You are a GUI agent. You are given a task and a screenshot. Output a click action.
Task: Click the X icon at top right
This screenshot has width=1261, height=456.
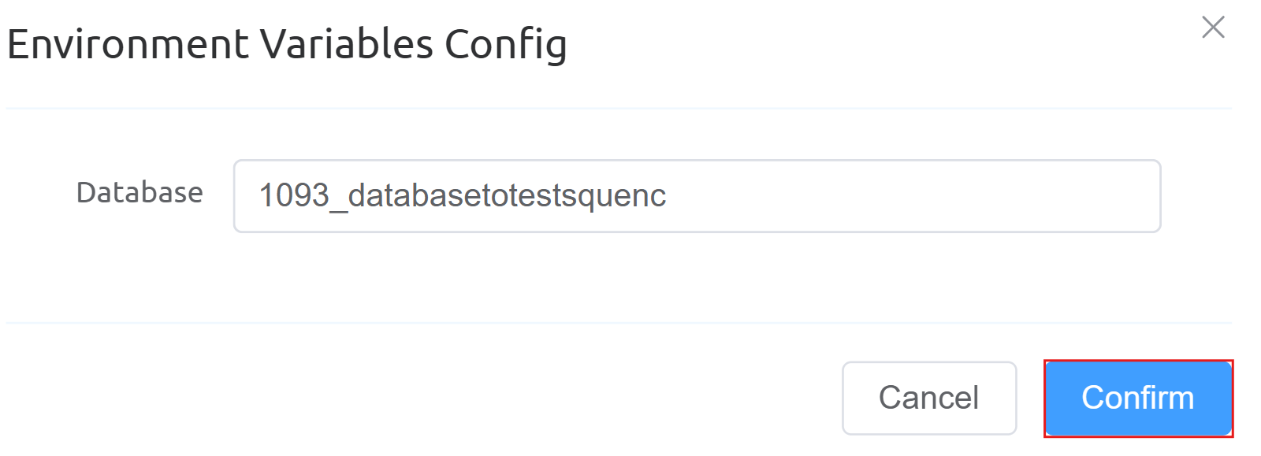(1213, 28)
